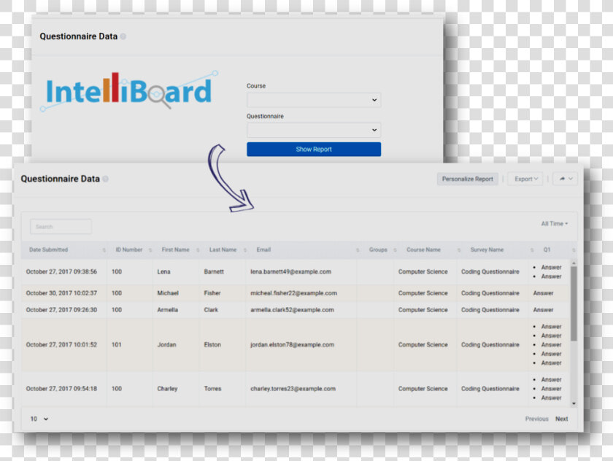Click the Show Report button

click(x=314, y=150)
